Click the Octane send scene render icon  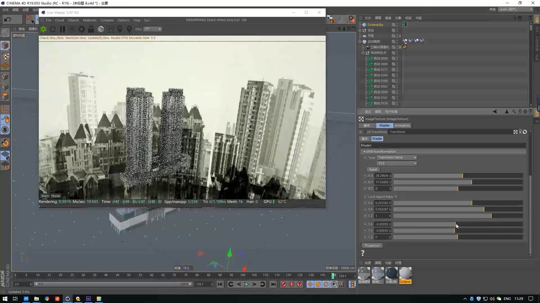(x=43, y=29)
